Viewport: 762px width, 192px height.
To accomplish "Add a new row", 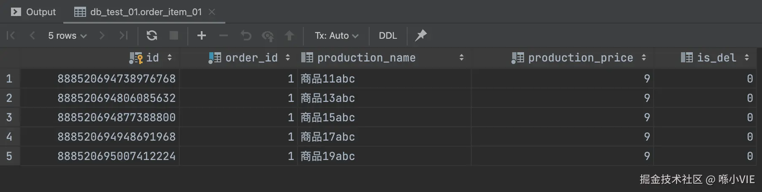I will point(202,35).
